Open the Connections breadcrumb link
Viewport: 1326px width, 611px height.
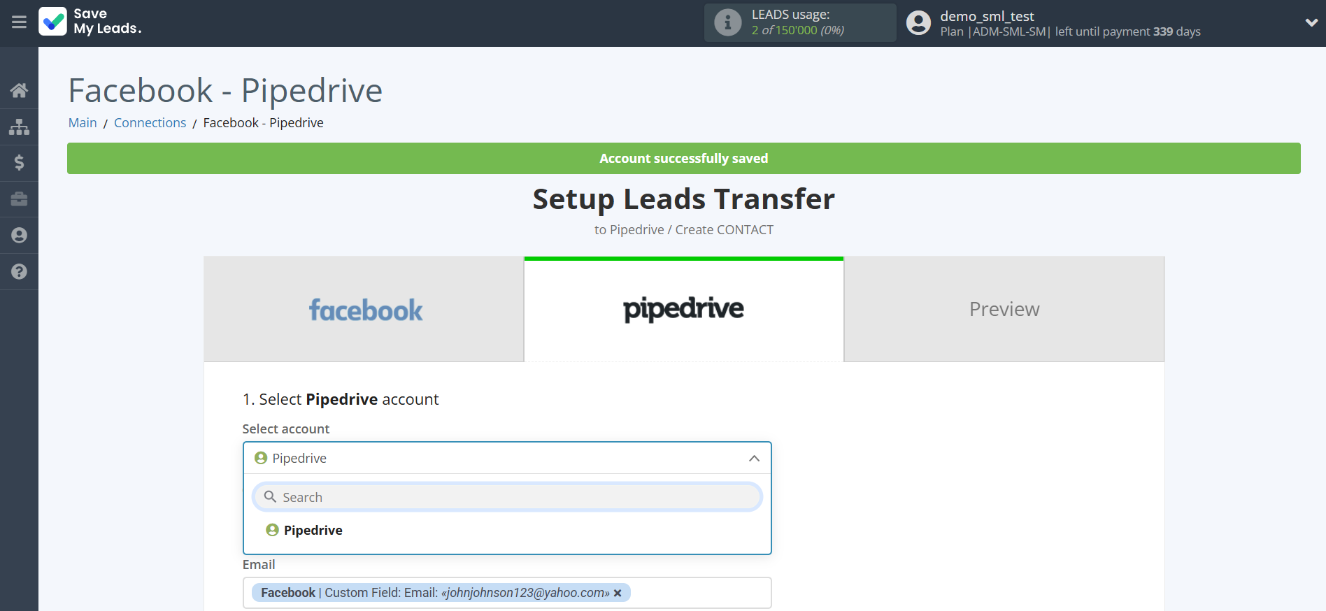150,123
